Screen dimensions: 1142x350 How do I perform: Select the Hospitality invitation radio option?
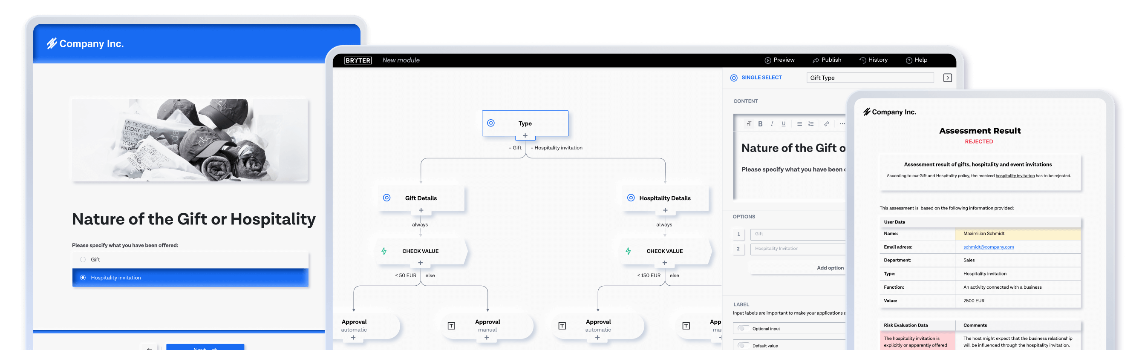tap(83, 278)
